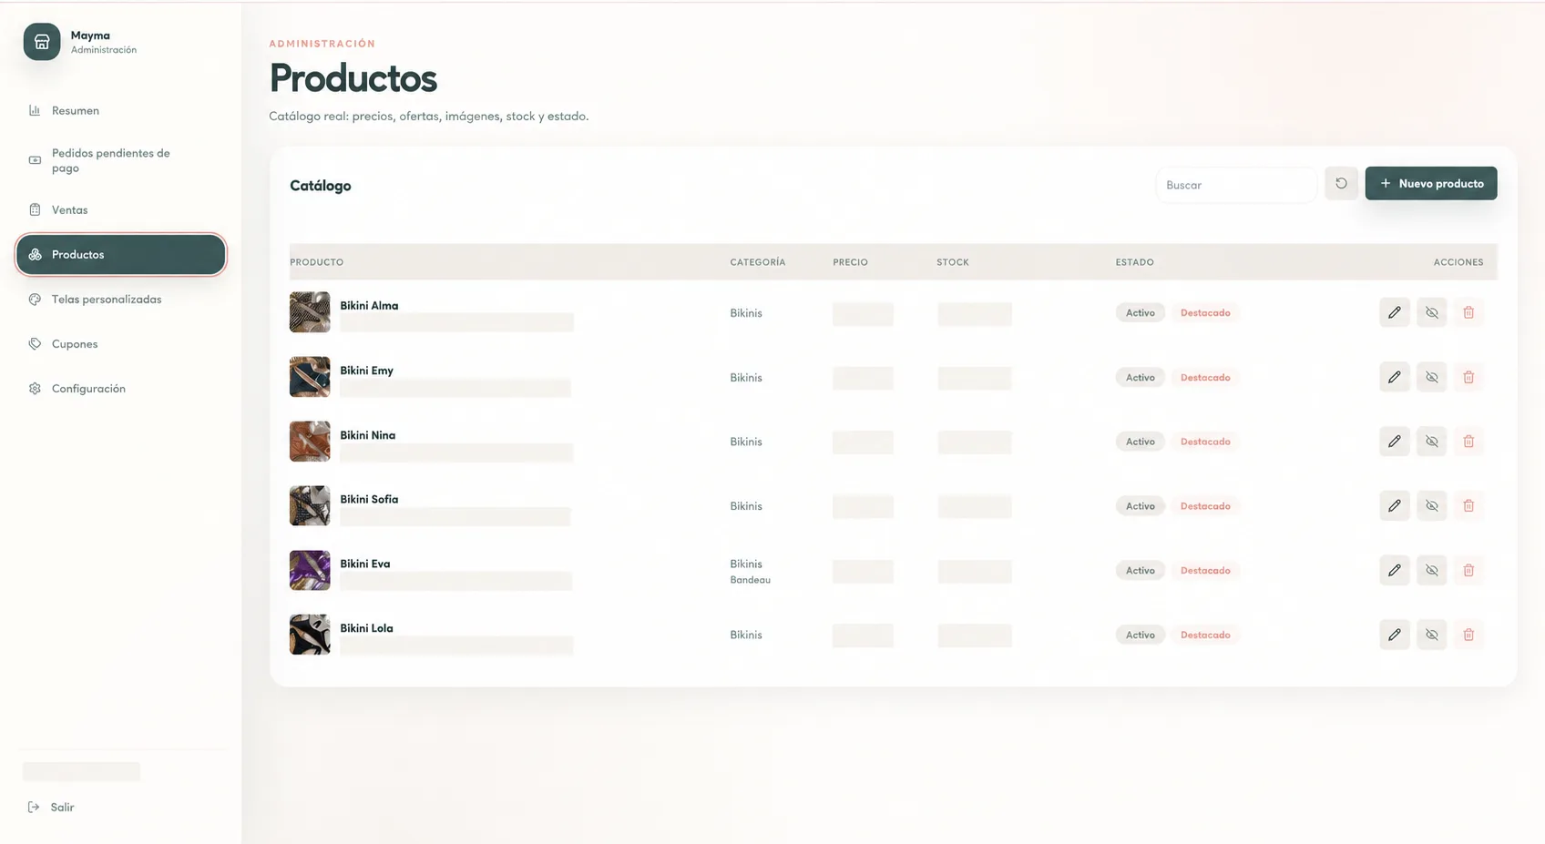Viewport: 1545px width, 844px height.
Task: Edit Bikini Eva with pencil icon
Action: click(x=1395, y=570)
